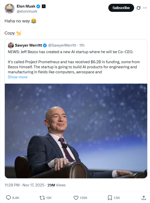Open the more options menu on the post

[145, 8]
